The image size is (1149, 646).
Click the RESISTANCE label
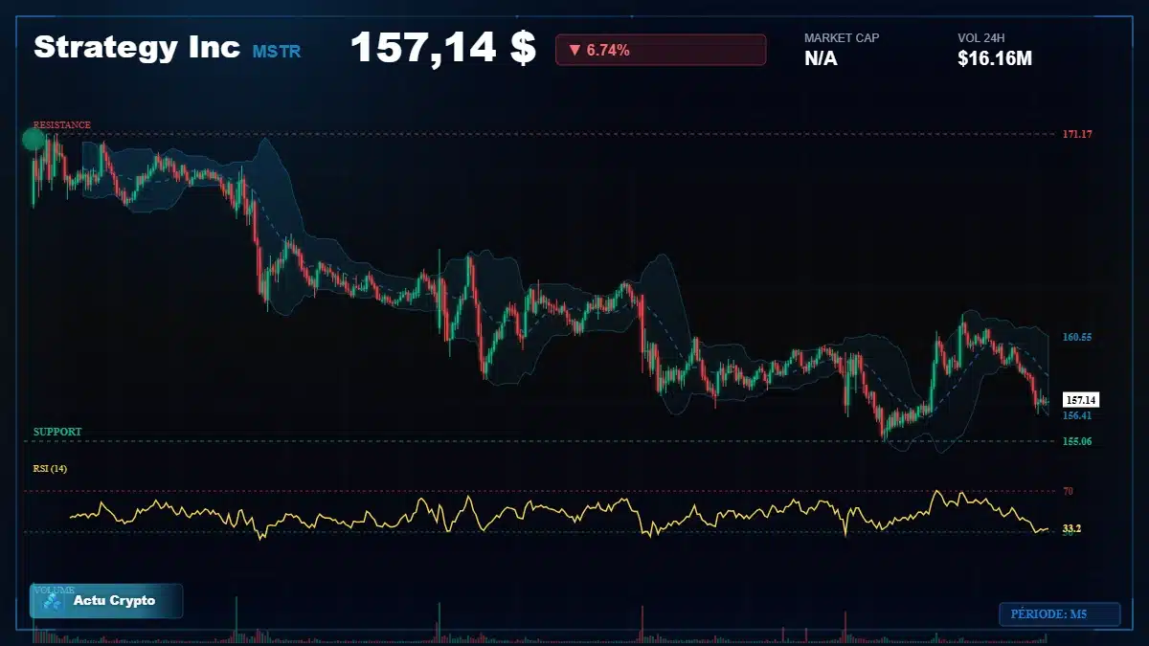click(x=62, y=124)
